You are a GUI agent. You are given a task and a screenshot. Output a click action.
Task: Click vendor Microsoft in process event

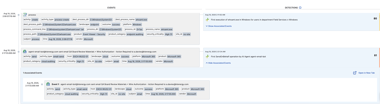88,39
